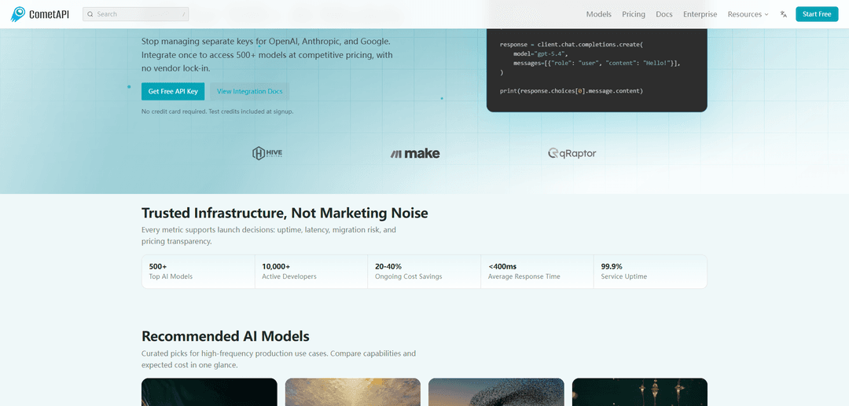Open the Docs navigation link
849x406 pixels.
[663, 14]
